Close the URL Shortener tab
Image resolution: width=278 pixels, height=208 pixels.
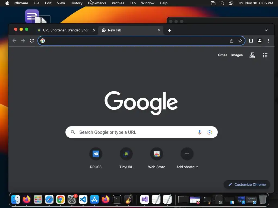[94, 30]
